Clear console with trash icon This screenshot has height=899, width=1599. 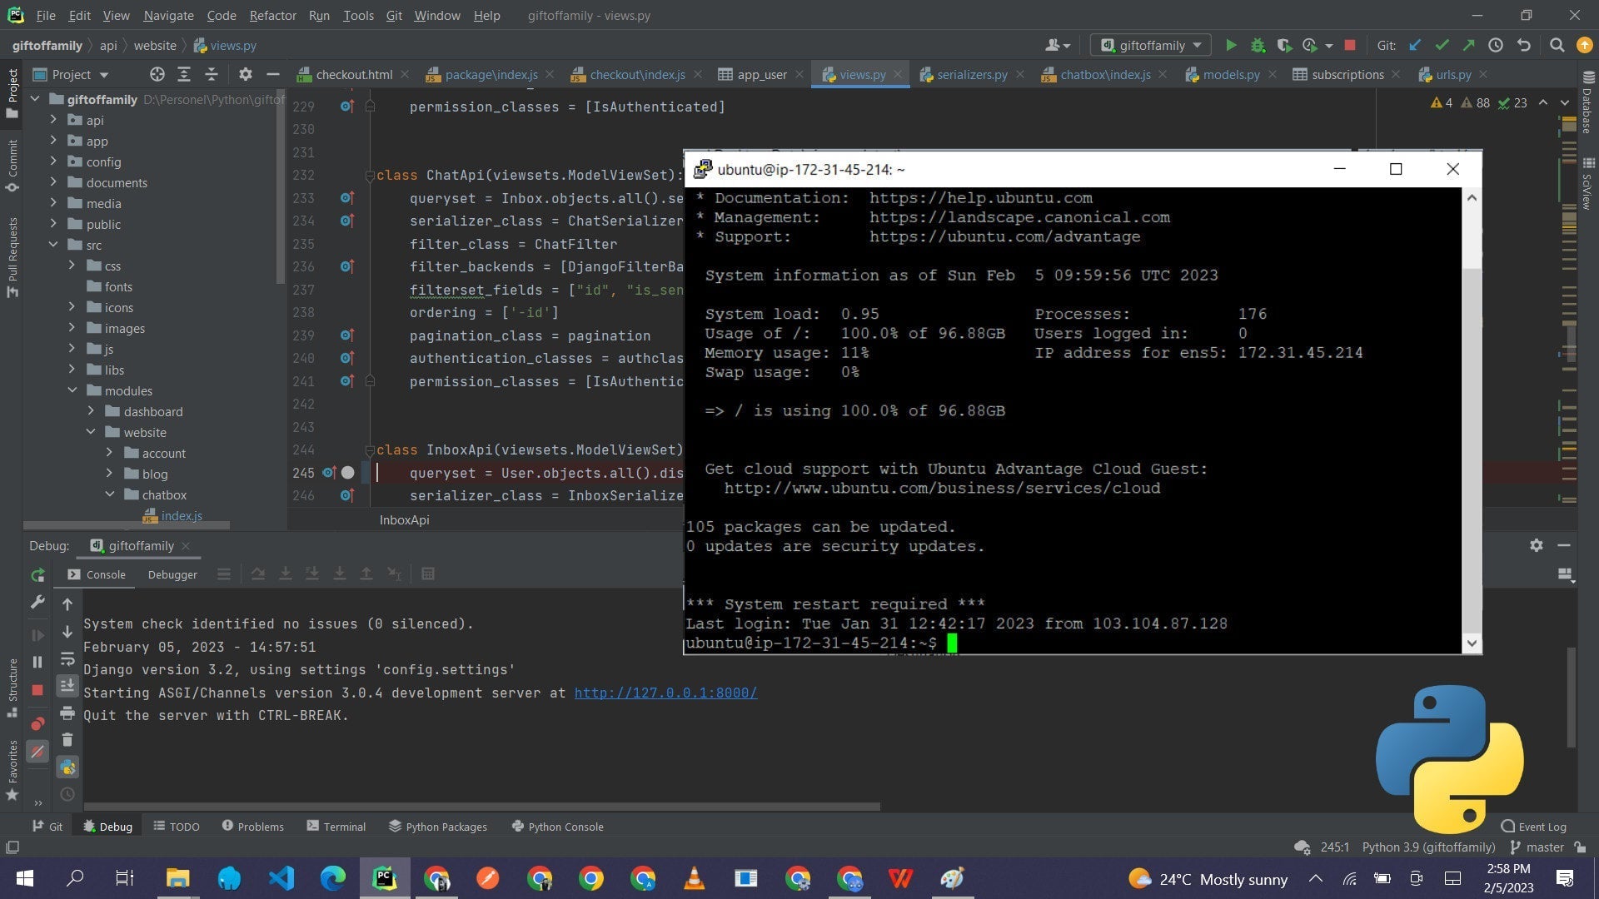[x=67, y=740]
